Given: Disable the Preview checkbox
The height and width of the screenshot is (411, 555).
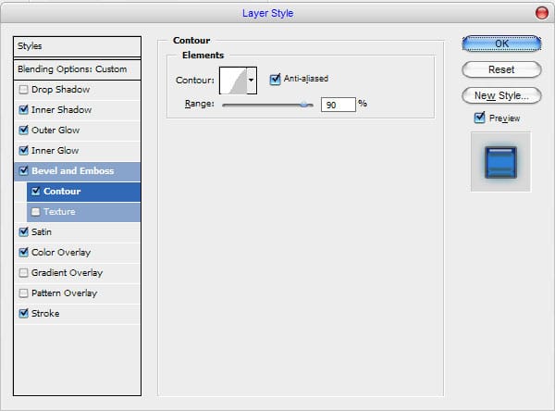Looking at the screenshot, I should coord(479,118).
